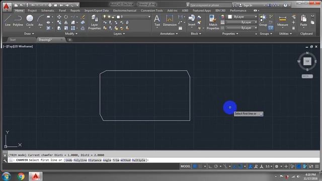322x181 pixels.
Task: Select the Polyline tool
Action: point(18,20)
